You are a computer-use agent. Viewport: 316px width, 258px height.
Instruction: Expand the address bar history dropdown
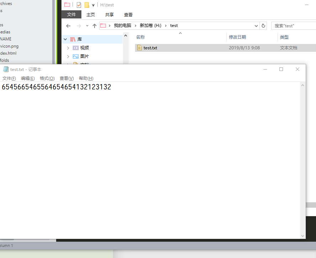pyautogui.click(x=257, y=26)
